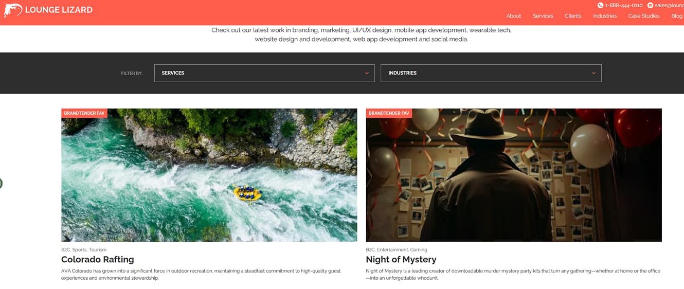Select Clients in the navigation bar
Image resolution: width=684 pixels, height=289 pixels.
(x=573, y=16)
